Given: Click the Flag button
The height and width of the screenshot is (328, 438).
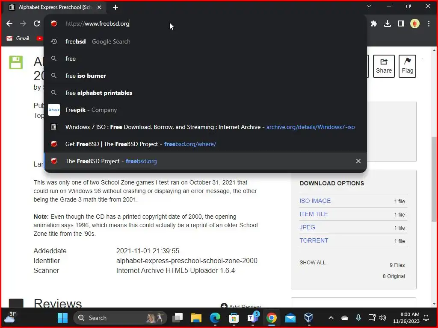Looking at the screenshot, I should (x=407, y=66).
